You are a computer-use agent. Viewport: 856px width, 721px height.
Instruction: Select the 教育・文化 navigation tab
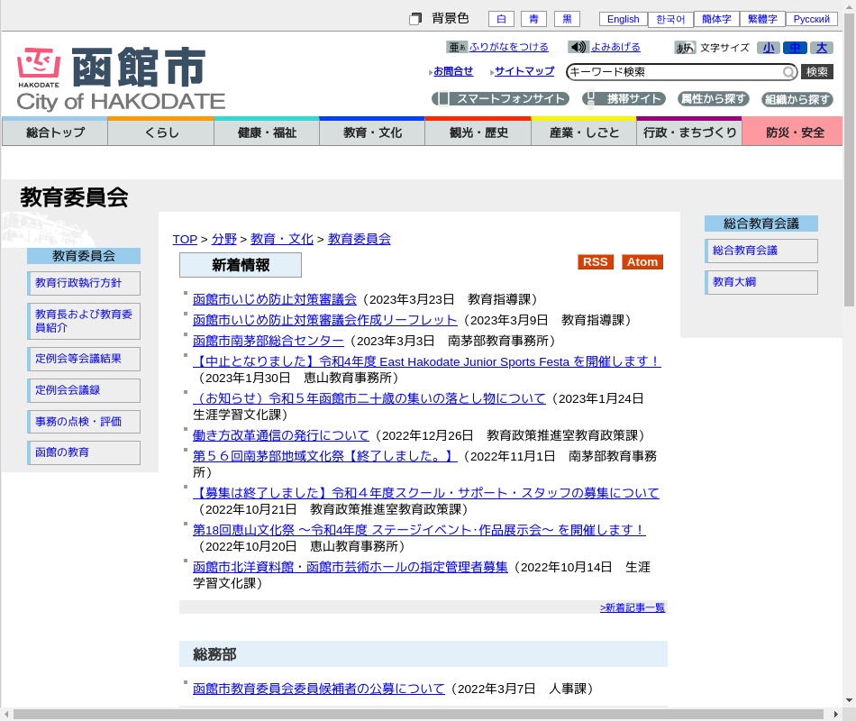[x=372, y=132]
